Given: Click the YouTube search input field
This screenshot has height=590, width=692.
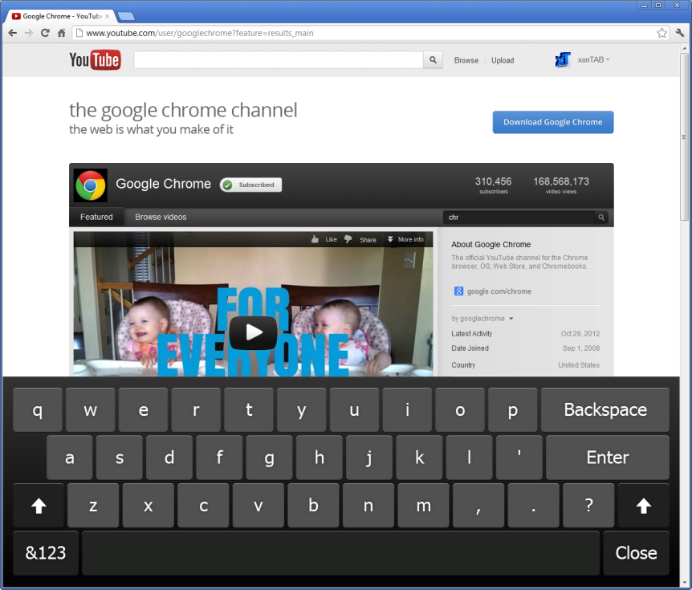Looking at the screenshot, I should [x=279, y=59].
